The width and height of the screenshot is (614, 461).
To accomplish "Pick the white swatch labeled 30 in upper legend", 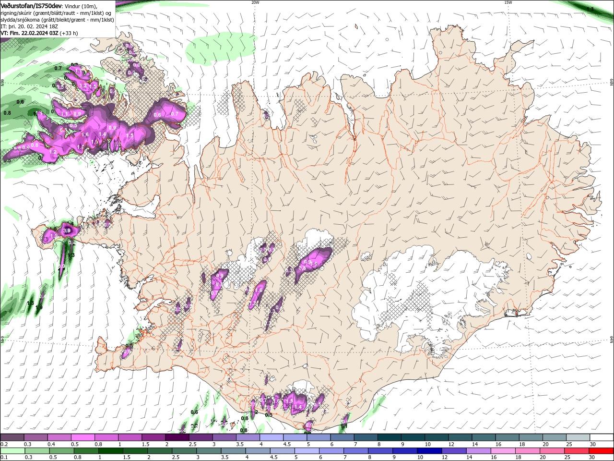I will tap(602, 437).
